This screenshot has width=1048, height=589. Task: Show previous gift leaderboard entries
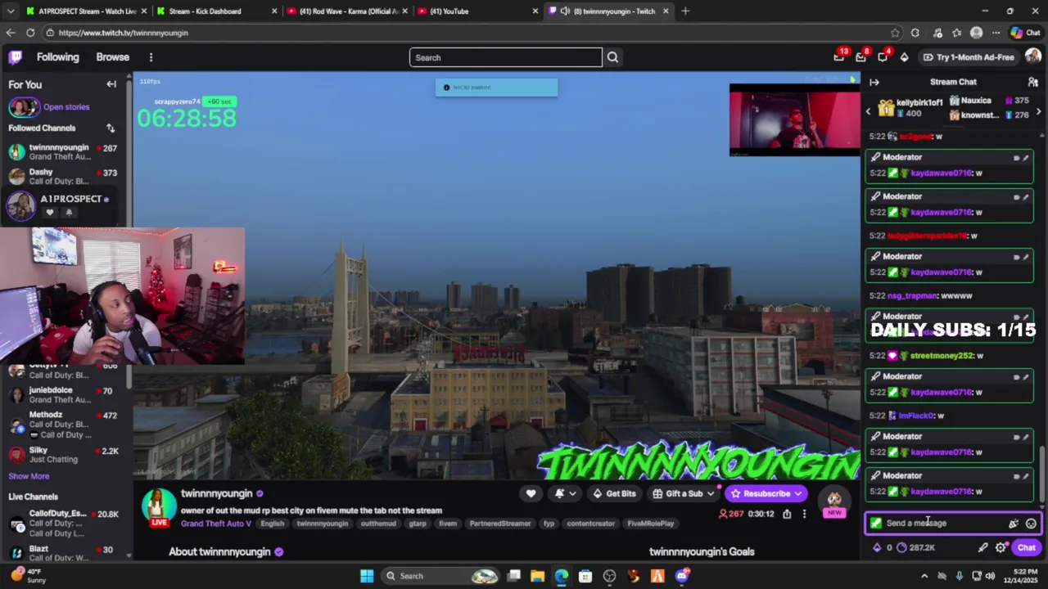pyautogui.click(x=869, y=111)
